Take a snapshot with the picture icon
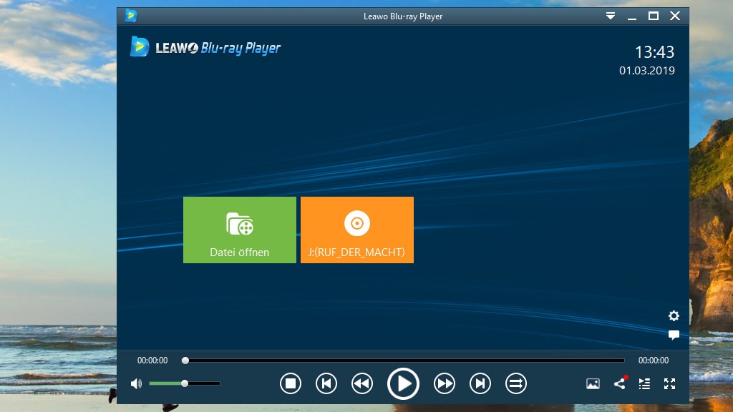Image resolution: width=733 pixels, height=412 pixels. (x=593, y=384)
